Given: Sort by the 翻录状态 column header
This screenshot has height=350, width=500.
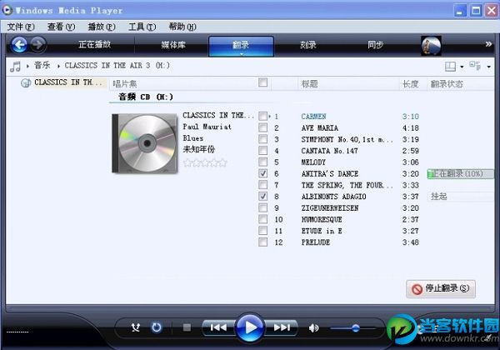Looking at the screenshot, I should coord(447,84).
